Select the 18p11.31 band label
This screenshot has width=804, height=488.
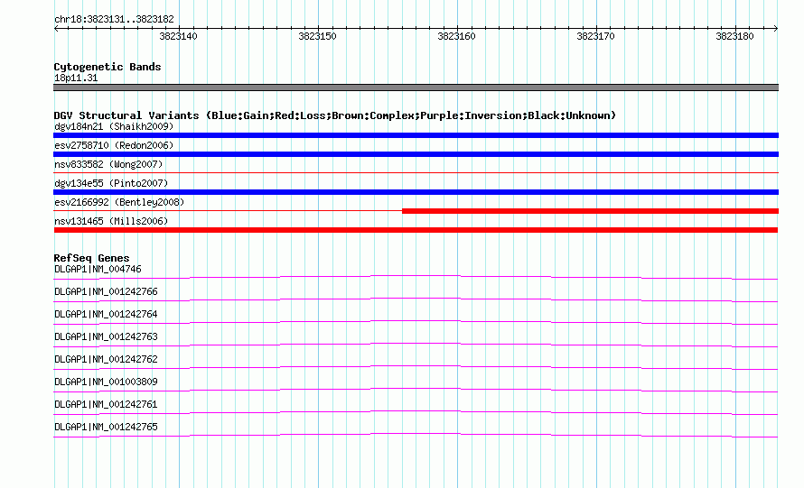coord(76,78)
